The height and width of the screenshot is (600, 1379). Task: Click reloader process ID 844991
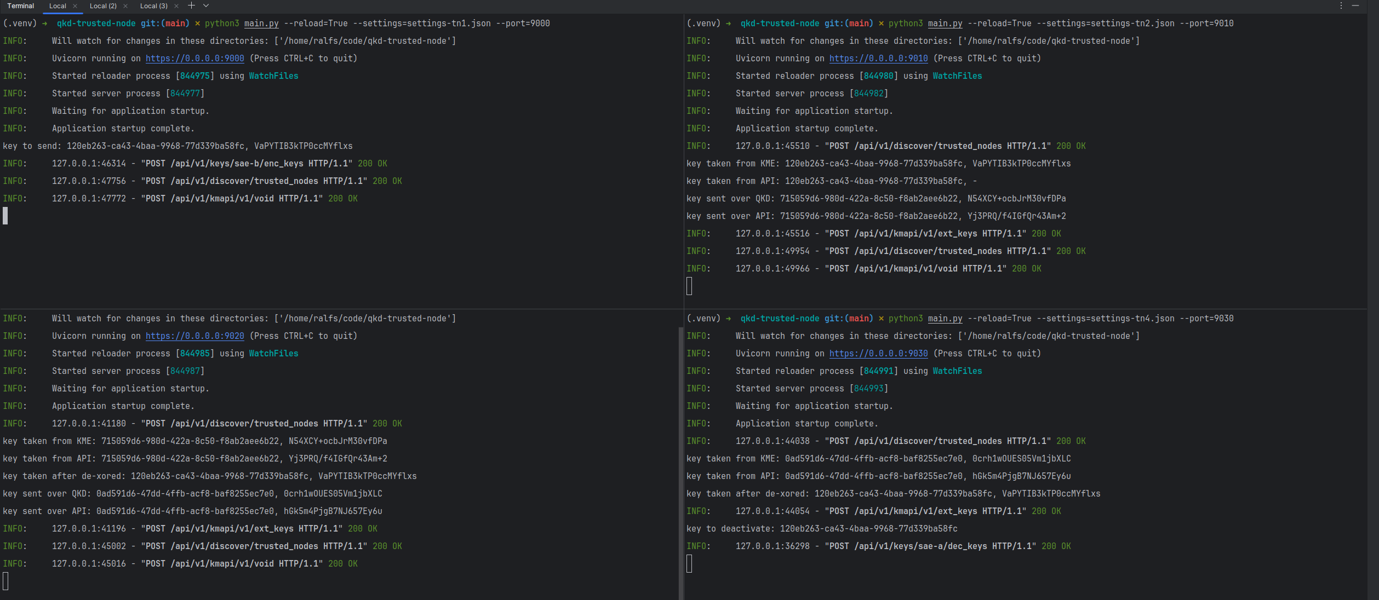[879, 371]
